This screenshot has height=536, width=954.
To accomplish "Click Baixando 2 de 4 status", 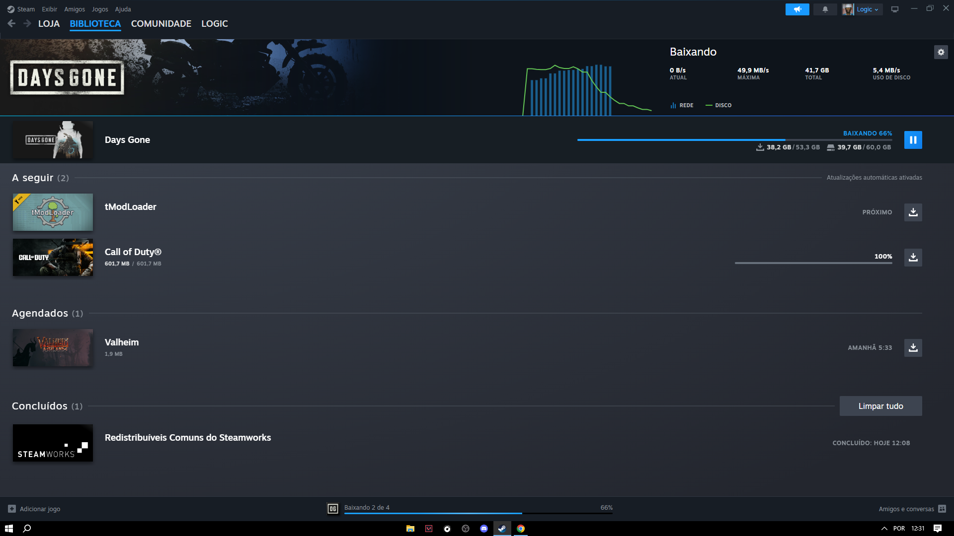I will 367,508.
